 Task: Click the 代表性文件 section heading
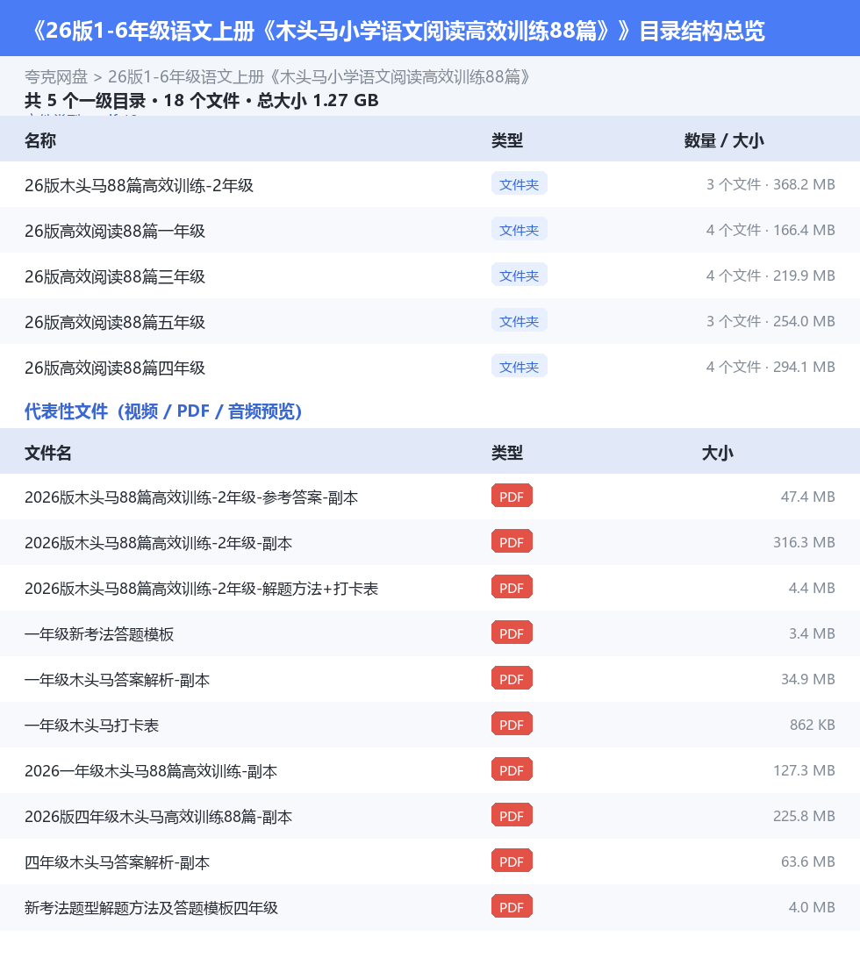click(163, 411)
